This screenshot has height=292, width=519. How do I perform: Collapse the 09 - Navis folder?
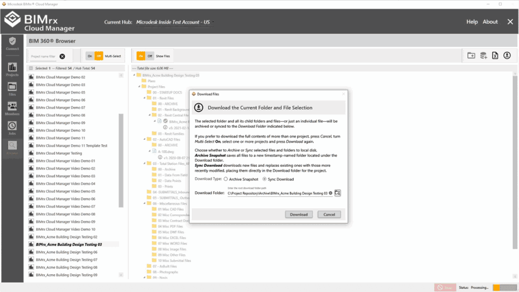click(x=145, y=277)
